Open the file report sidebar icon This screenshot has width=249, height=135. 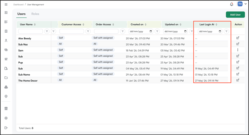pos(6,69)
